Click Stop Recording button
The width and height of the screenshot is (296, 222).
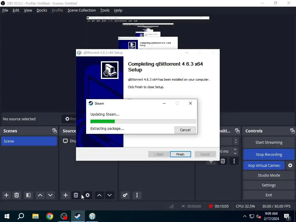click(x=269, y=154)
